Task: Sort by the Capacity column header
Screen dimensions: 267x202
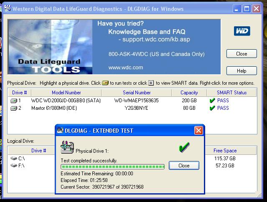Action: [x=189, y=93]
